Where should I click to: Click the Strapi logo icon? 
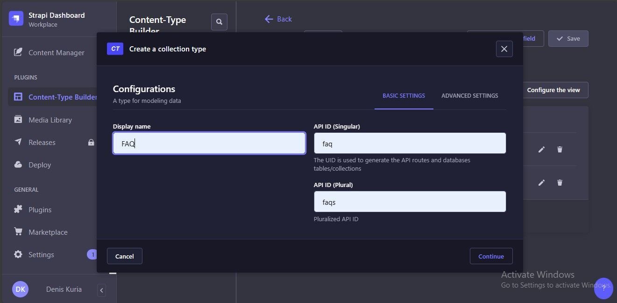pyautogui.click(x=16, y=19)
